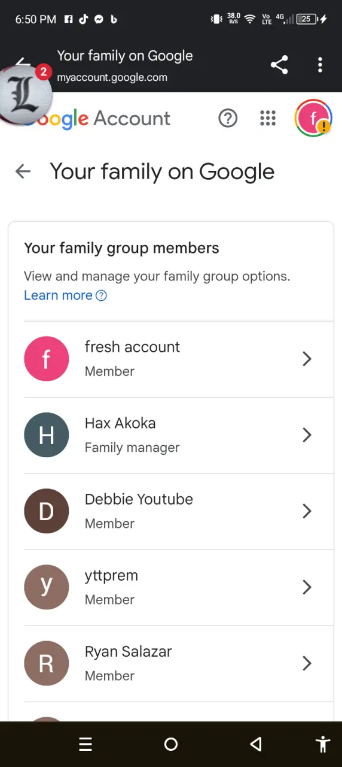Open Google Account help icon
Screen dimensions: 342x767
click(x=228, y=118)
